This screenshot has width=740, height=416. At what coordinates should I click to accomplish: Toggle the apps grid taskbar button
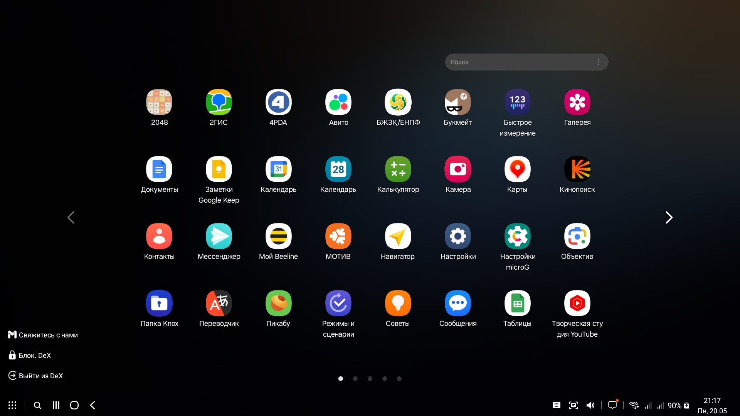(x=12, y=405)
